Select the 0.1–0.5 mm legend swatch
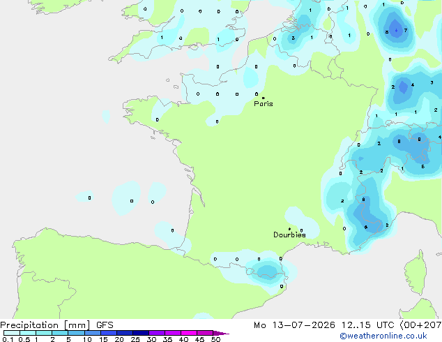The width and height of the screenshot is (442, 342). (x=12, y=333)
